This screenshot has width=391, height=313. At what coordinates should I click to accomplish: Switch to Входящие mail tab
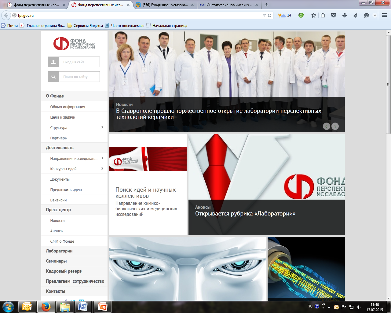click(165, 5)
